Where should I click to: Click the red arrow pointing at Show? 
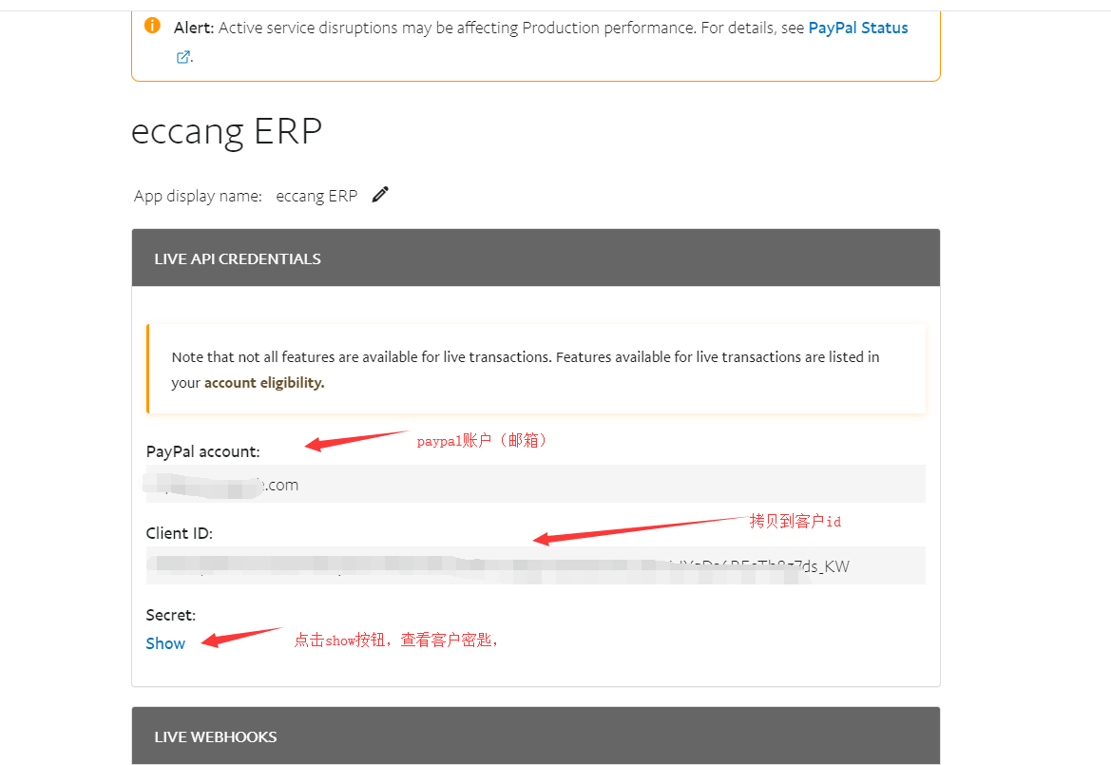click(x=241, y=636)
